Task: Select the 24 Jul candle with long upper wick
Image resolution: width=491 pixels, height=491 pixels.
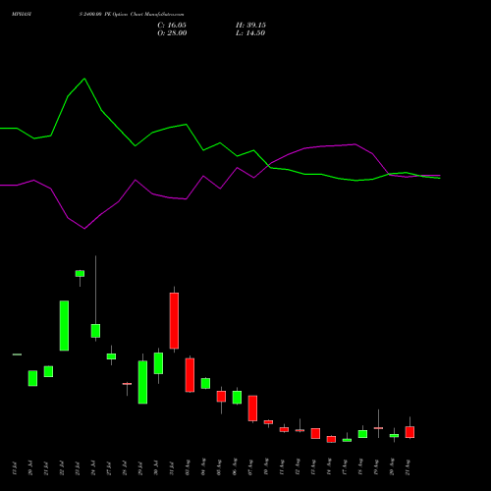Action: point(95,331)
